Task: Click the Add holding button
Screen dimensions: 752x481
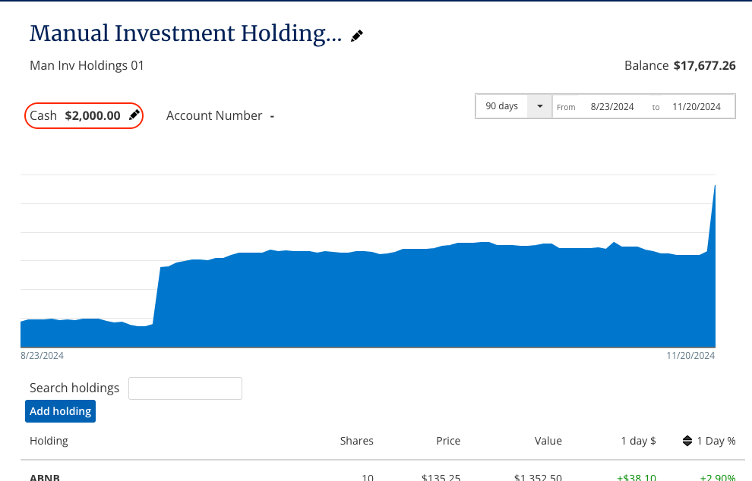Action: tap(61, 411)
